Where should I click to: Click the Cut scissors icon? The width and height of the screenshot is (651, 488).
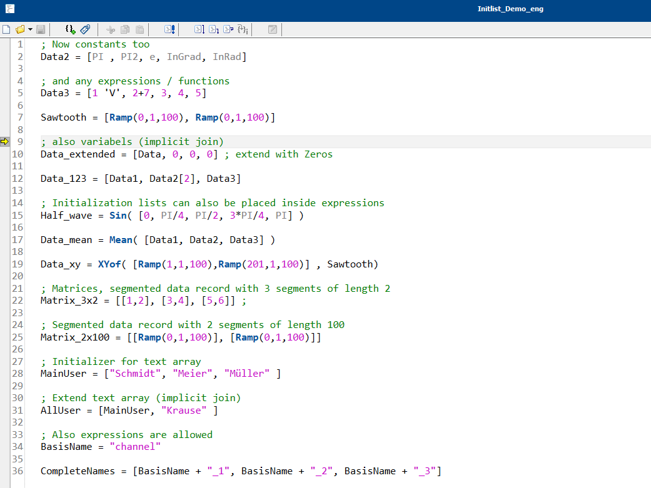111,29
